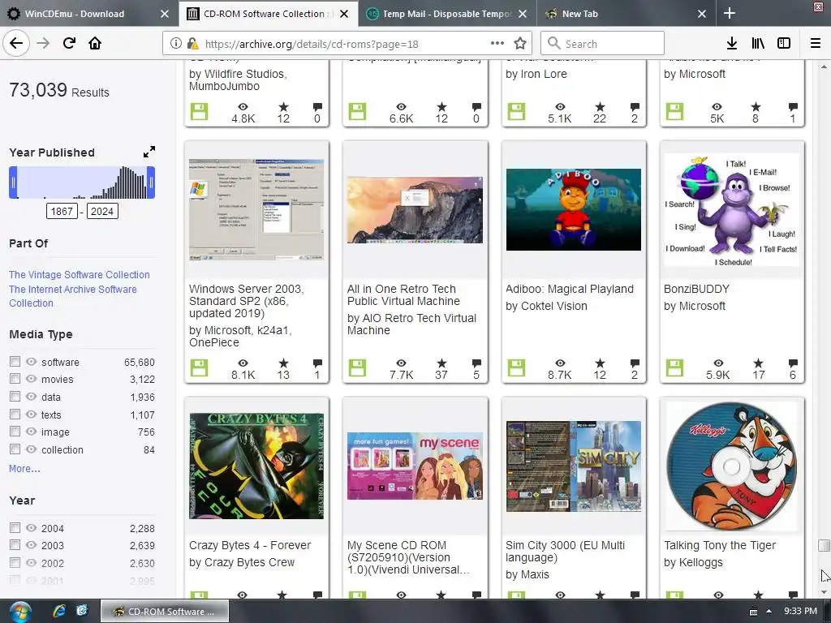Grab the right year range slider handle

tap(151, 183)
